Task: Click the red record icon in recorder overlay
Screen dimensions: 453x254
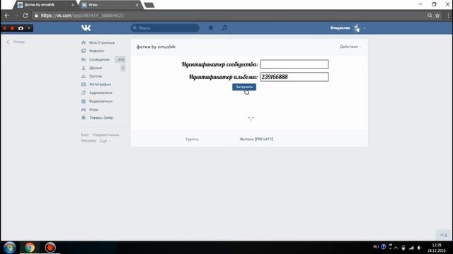Action: [12, 28]
